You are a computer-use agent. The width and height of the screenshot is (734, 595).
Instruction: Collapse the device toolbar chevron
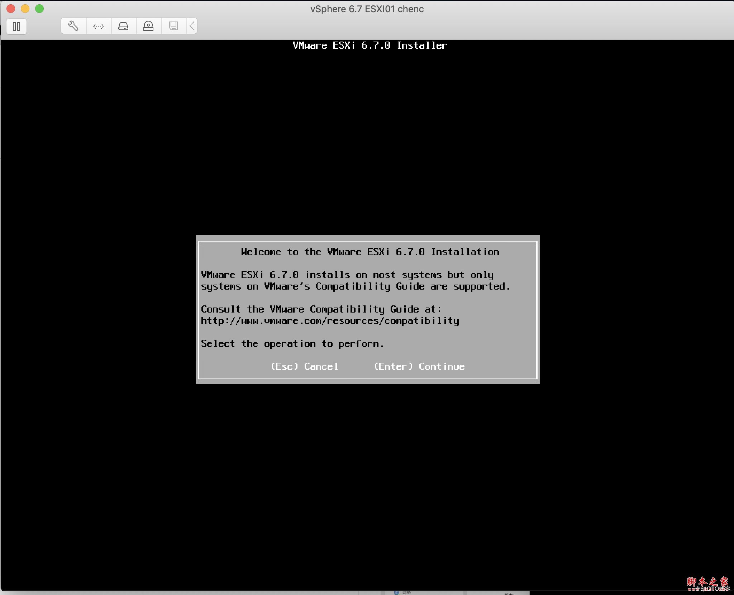click(x=192, y=26)
